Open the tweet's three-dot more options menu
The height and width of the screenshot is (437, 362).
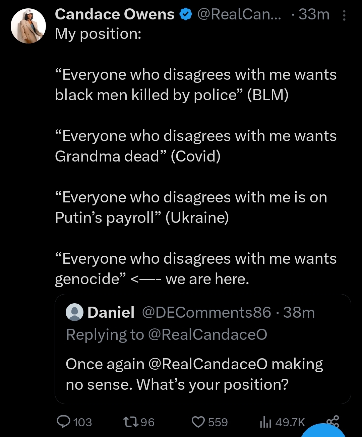pyautogui.click(x=344, y=16)
